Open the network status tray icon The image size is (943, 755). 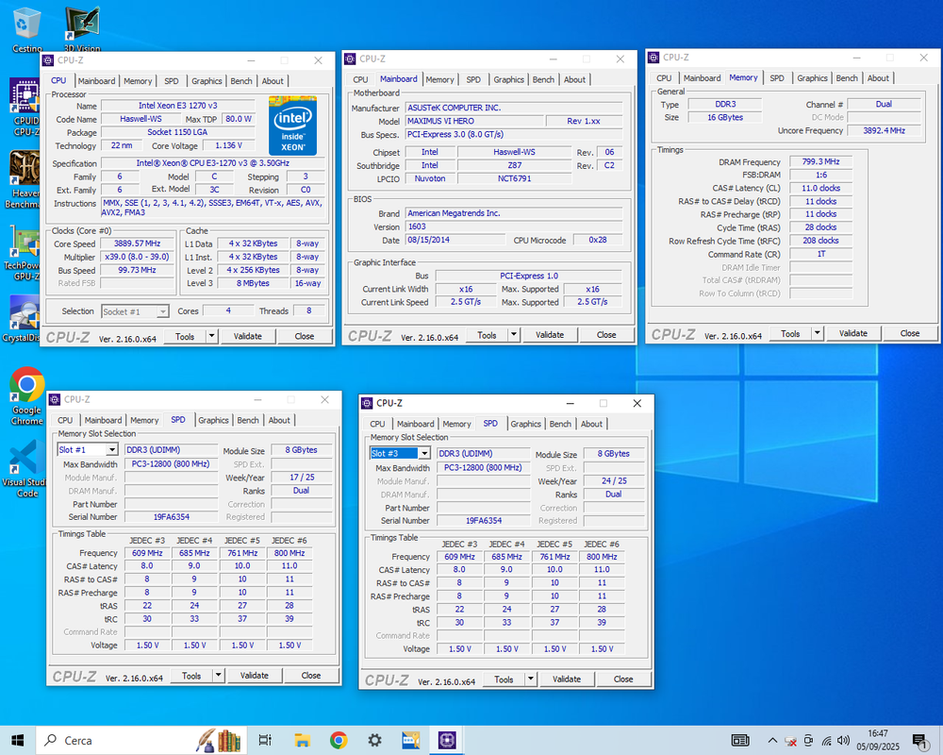pos(827,741)
